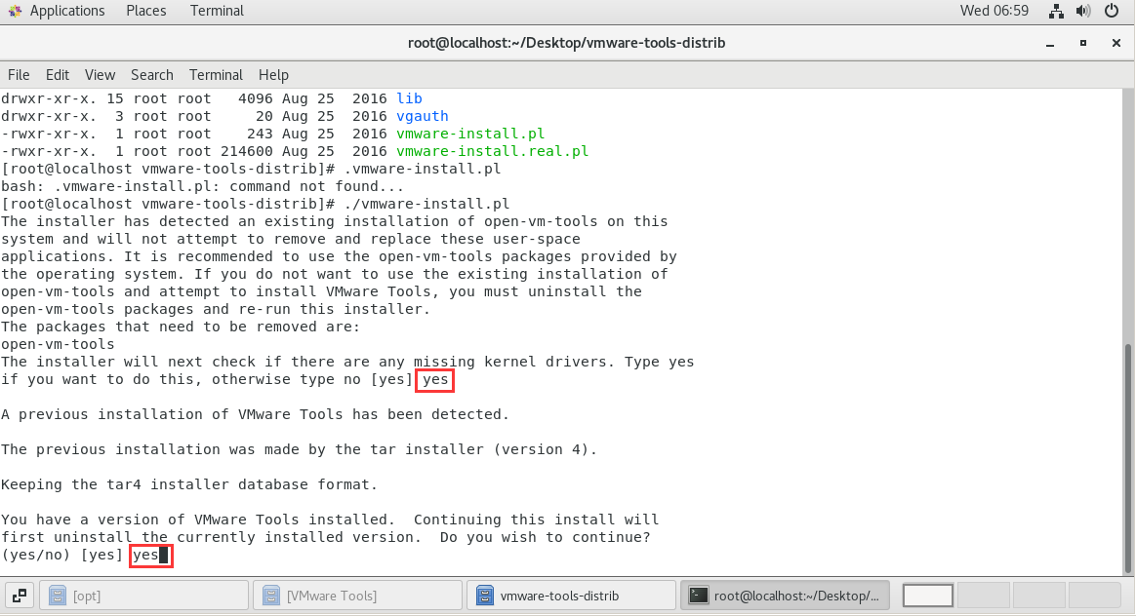Click the Applications menu logo icon

(16, 11)
